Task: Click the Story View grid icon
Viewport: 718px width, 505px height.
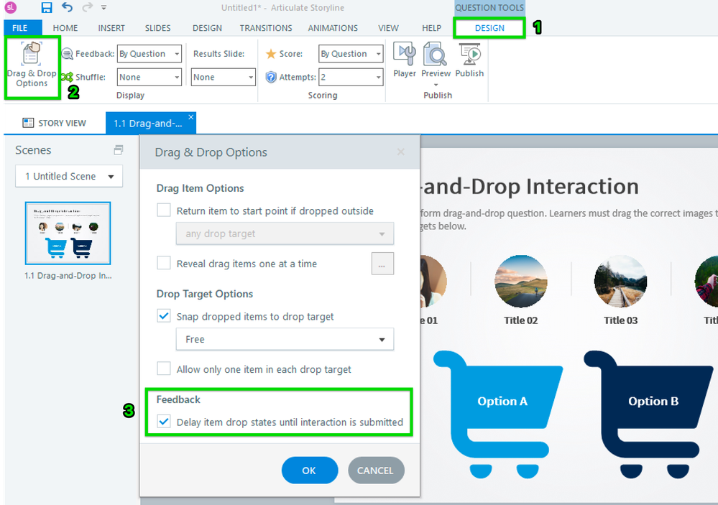Action: pos(28,123)
